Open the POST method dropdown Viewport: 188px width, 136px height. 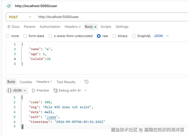[x=21, y=17]
